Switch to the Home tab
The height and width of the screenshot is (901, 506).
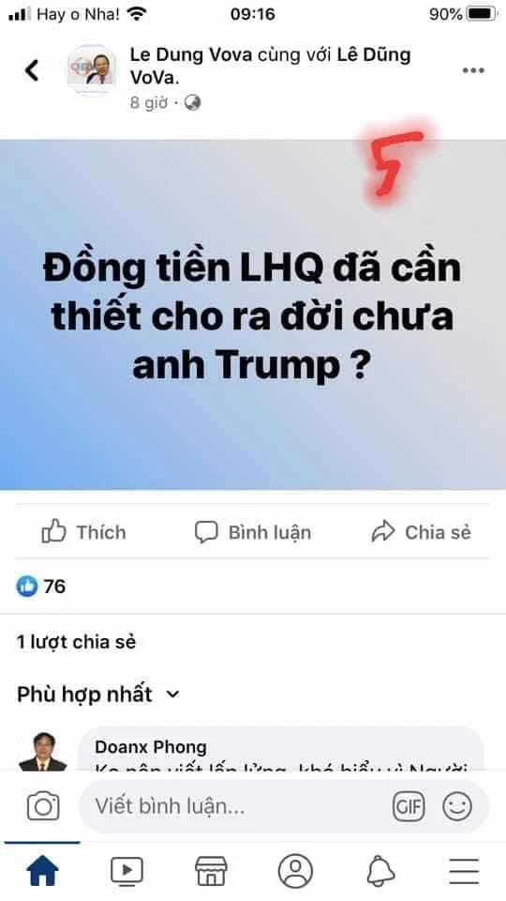[x=42, y=871]
